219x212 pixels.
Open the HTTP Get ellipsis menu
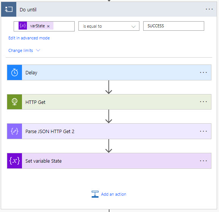[203, 102]
